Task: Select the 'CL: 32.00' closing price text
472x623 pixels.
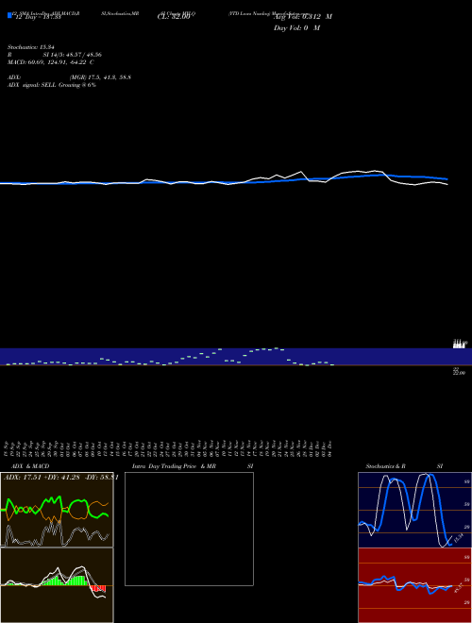Action: click(174, 17)
